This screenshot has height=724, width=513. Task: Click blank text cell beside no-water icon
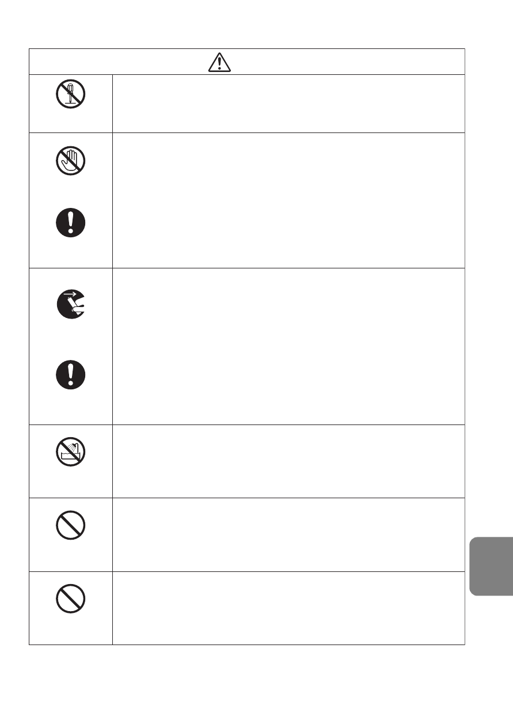(289, 461)
